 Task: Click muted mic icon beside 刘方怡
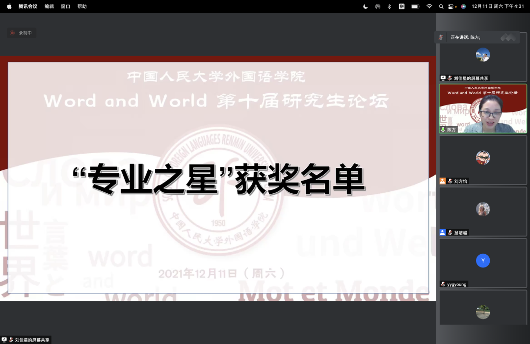pos(450,181)
